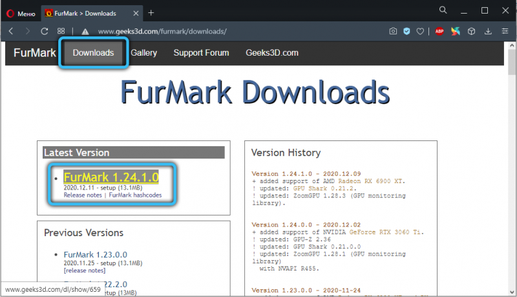This screenshot has height=297, width=517.
Task: Focus the address bar URL field
Action: (x=162, y=31)
